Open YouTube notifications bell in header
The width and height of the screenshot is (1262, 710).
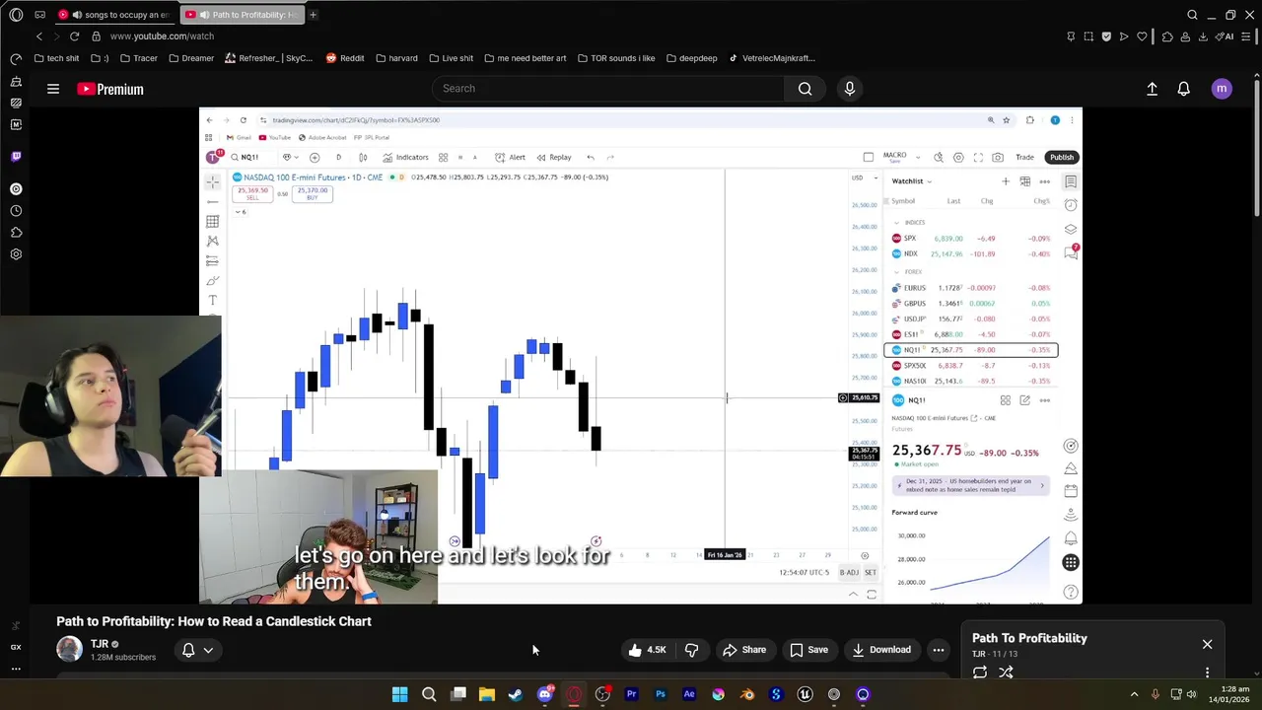tap(1184, 89)
